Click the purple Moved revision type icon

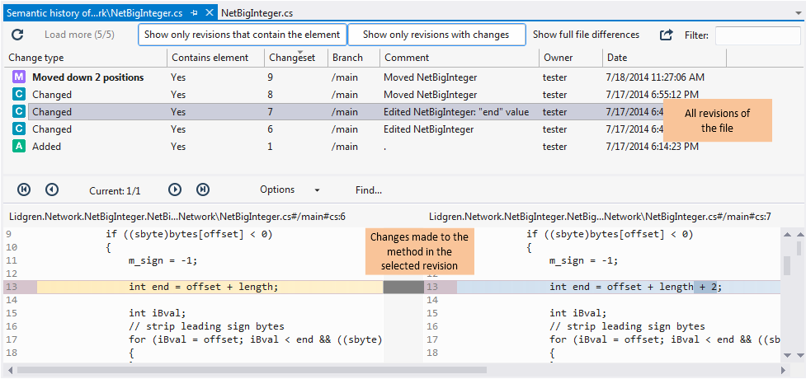click(18, 77)
